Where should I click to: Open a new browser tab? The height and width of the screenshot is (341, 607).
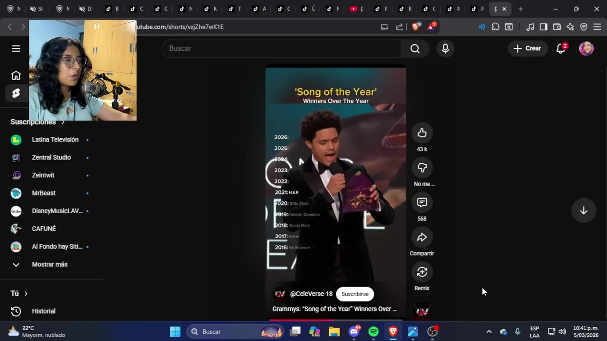(x=521, y=9)
